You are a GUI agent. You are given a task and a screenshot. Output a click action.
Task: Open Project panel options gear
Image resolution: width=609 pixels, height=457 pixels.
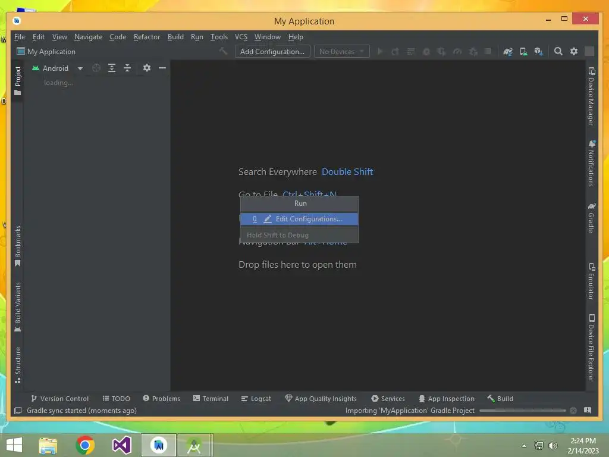[x=146, y=68]
